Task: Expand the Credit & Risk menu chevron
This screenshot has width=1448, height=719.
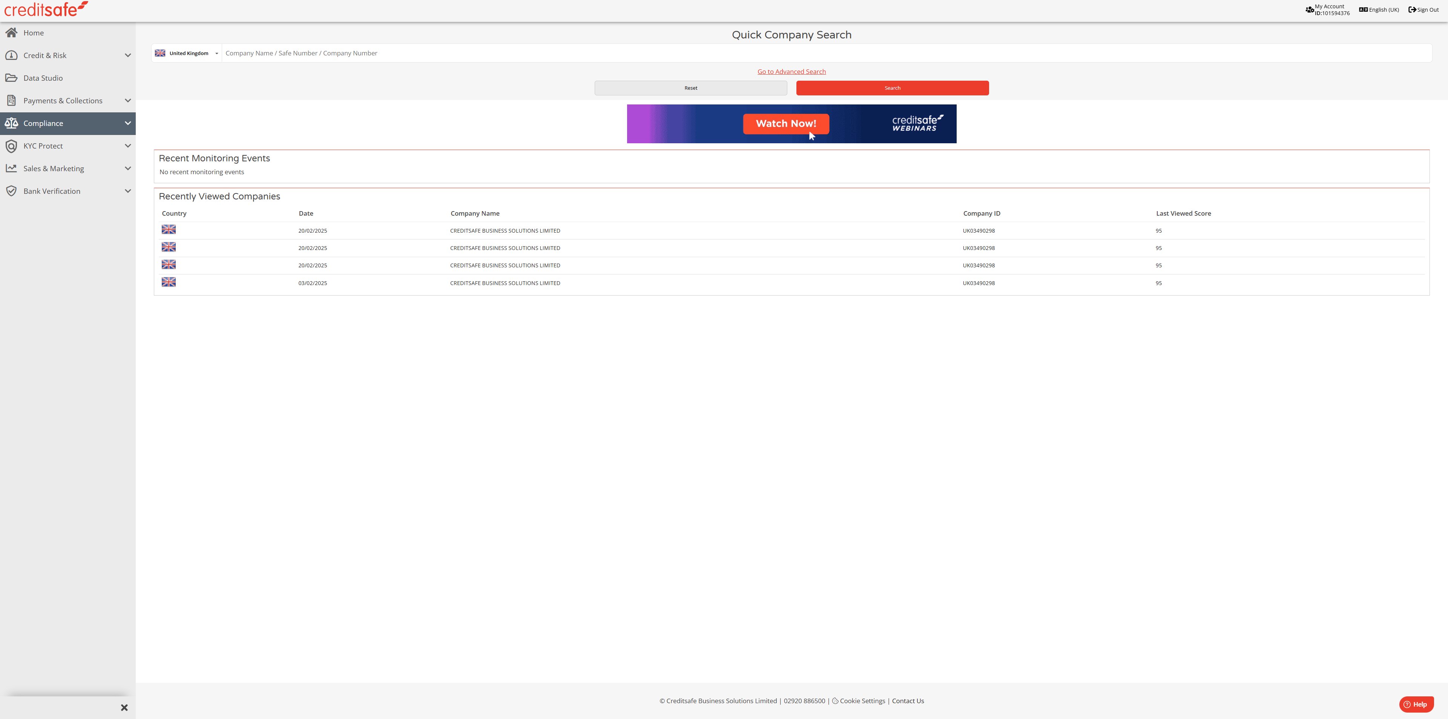Action: tap(127, 55)
